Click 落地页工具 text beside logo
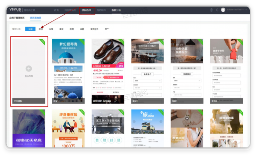Screen dimensions: 256x155 click(29, 10)
